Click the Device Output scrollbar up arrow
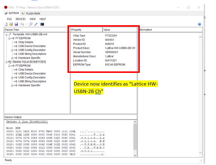This screenshot has width=216, height=165. click(x=135, y=122)
